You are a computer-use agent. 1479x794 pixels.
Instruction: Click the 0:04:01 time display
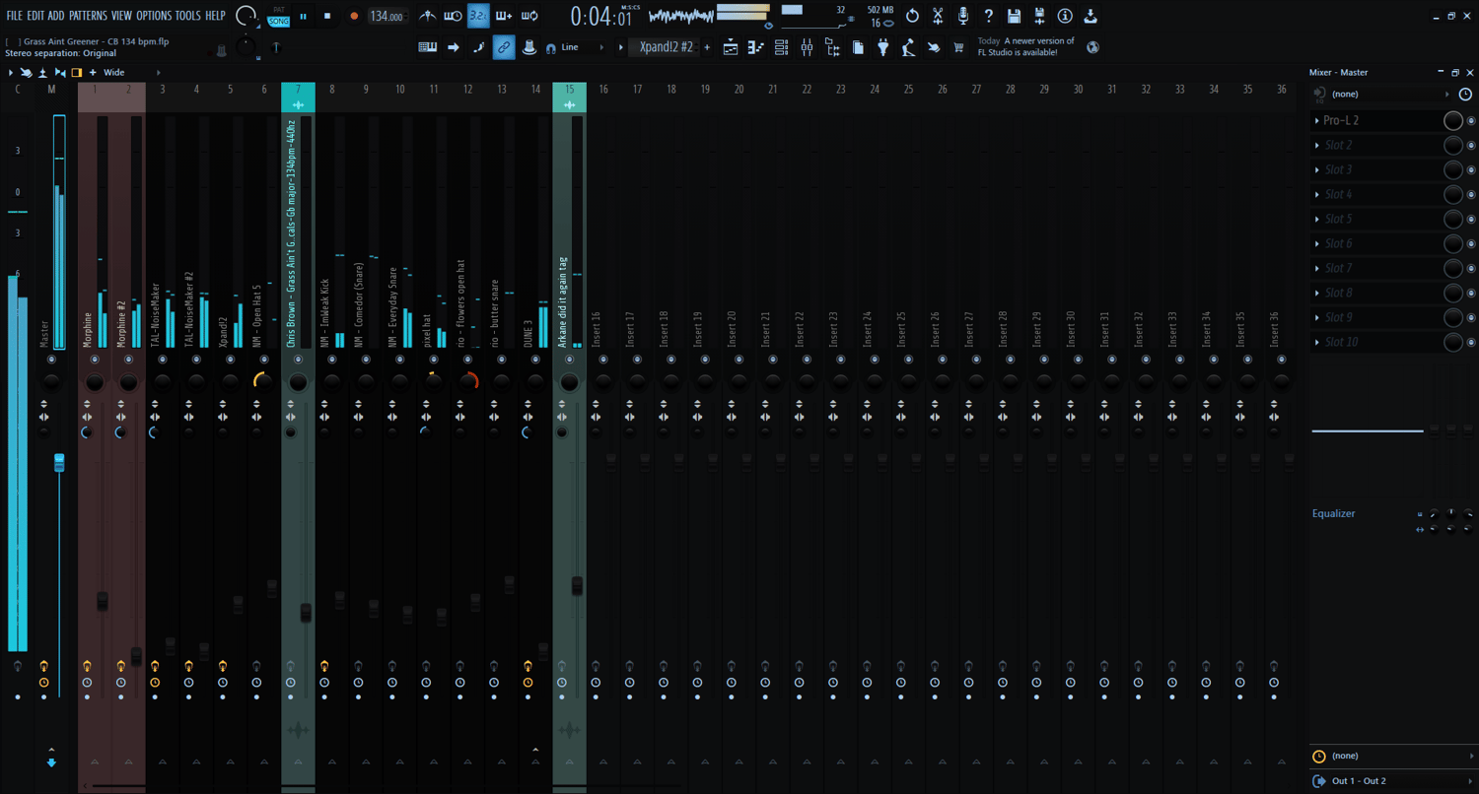click(x=601, y=17)
